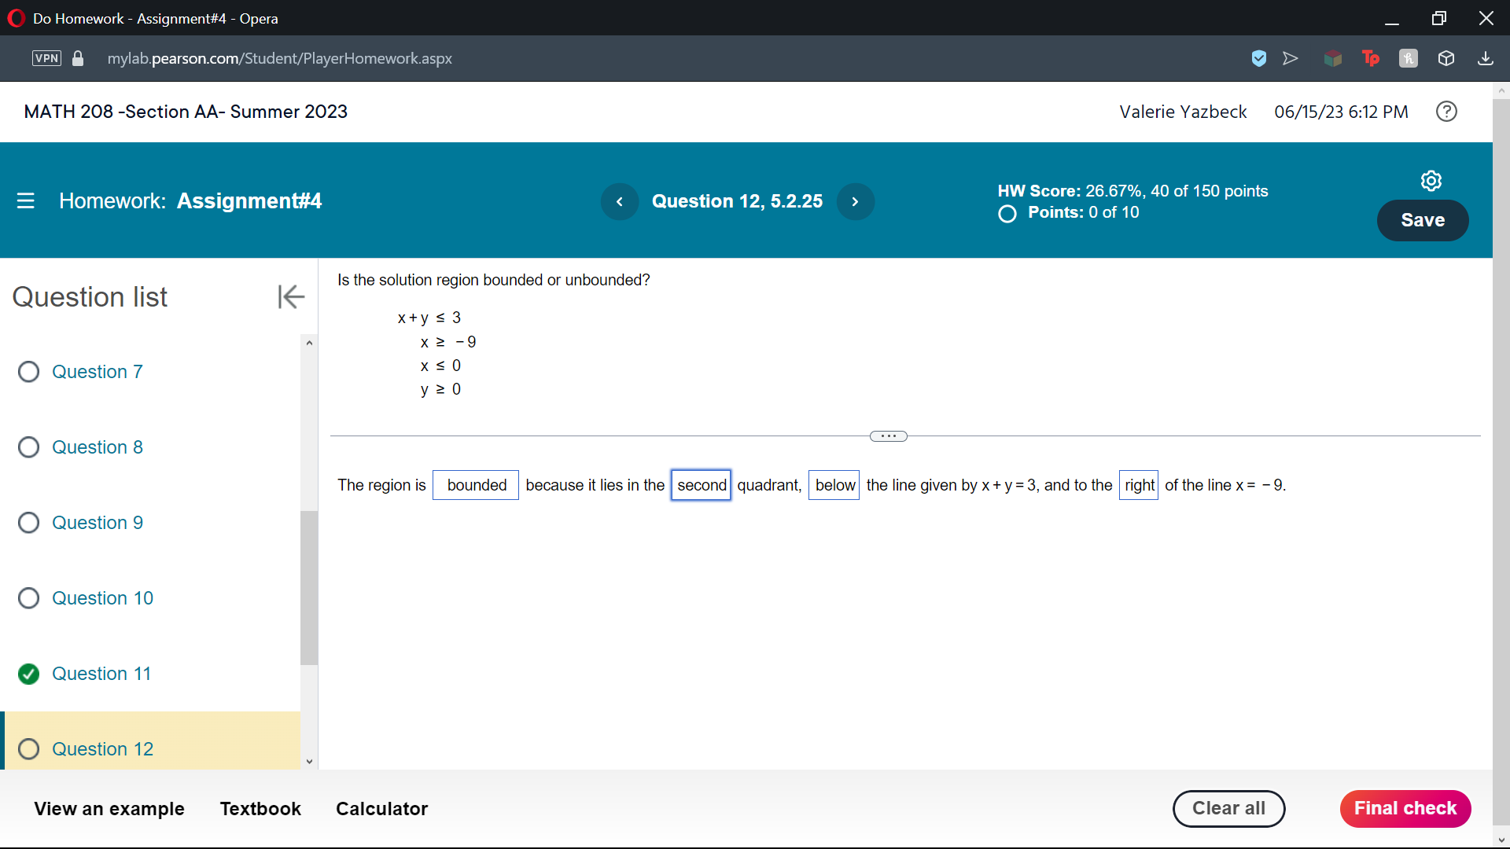Open the downloads icon in the toolbar
Image resolution: width=1510 pixels, height=849 pixels.
pos(1486,58)
